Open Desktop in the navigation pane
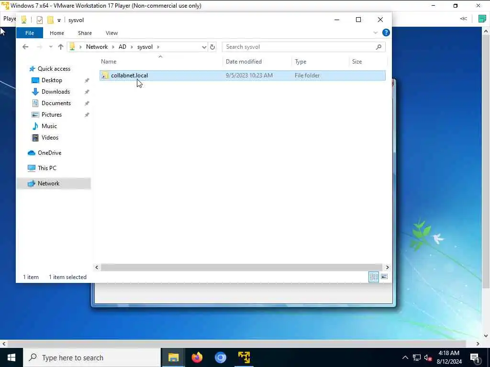Image resolution: width=490 pixels, height=367 pixels. coord(52,80)
